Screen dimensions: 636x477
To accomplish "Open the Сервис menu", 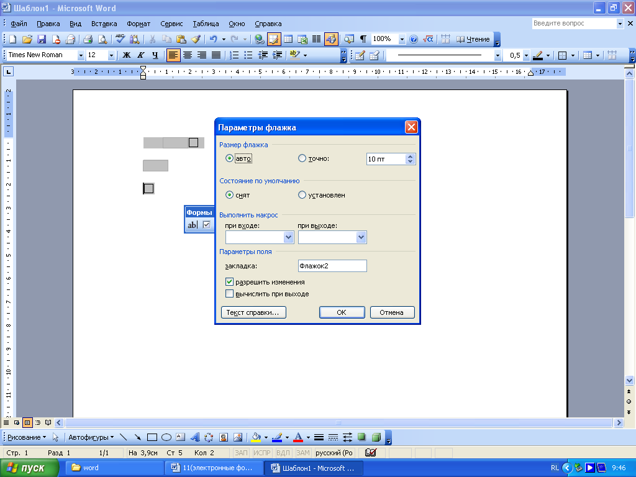I will (171, 24).
